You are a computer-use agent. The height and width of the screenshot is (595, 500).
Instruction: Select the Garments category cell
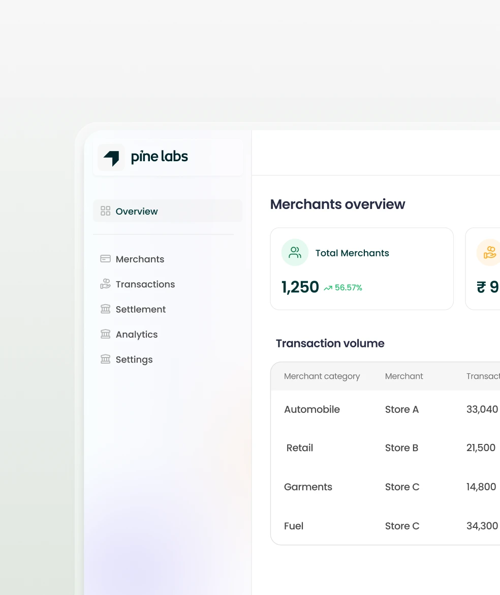[308, 487]
